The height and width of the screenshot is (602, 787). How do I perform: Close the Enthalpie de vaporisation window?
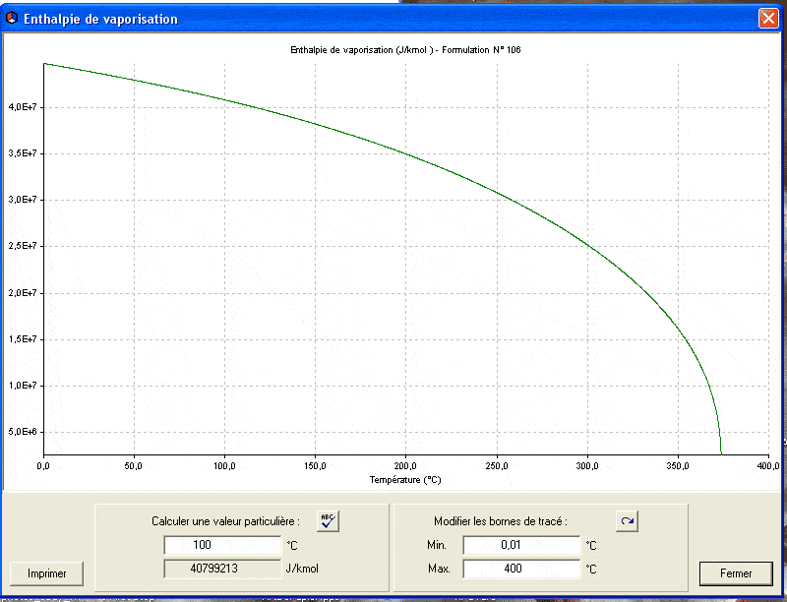(x=768, y=19)
